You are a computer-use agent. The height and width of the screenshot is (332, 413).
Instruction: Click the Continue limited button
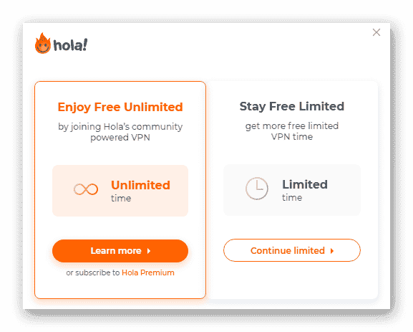[x=292, y=250]
